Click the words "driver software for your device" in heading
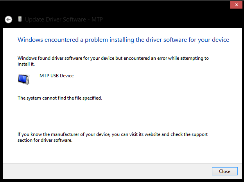This screenshot has height=182, width=244. 188,40
